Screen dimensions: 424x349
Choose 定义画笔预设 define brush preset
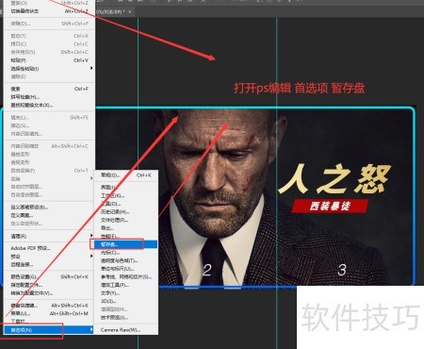tap(49, 208)
